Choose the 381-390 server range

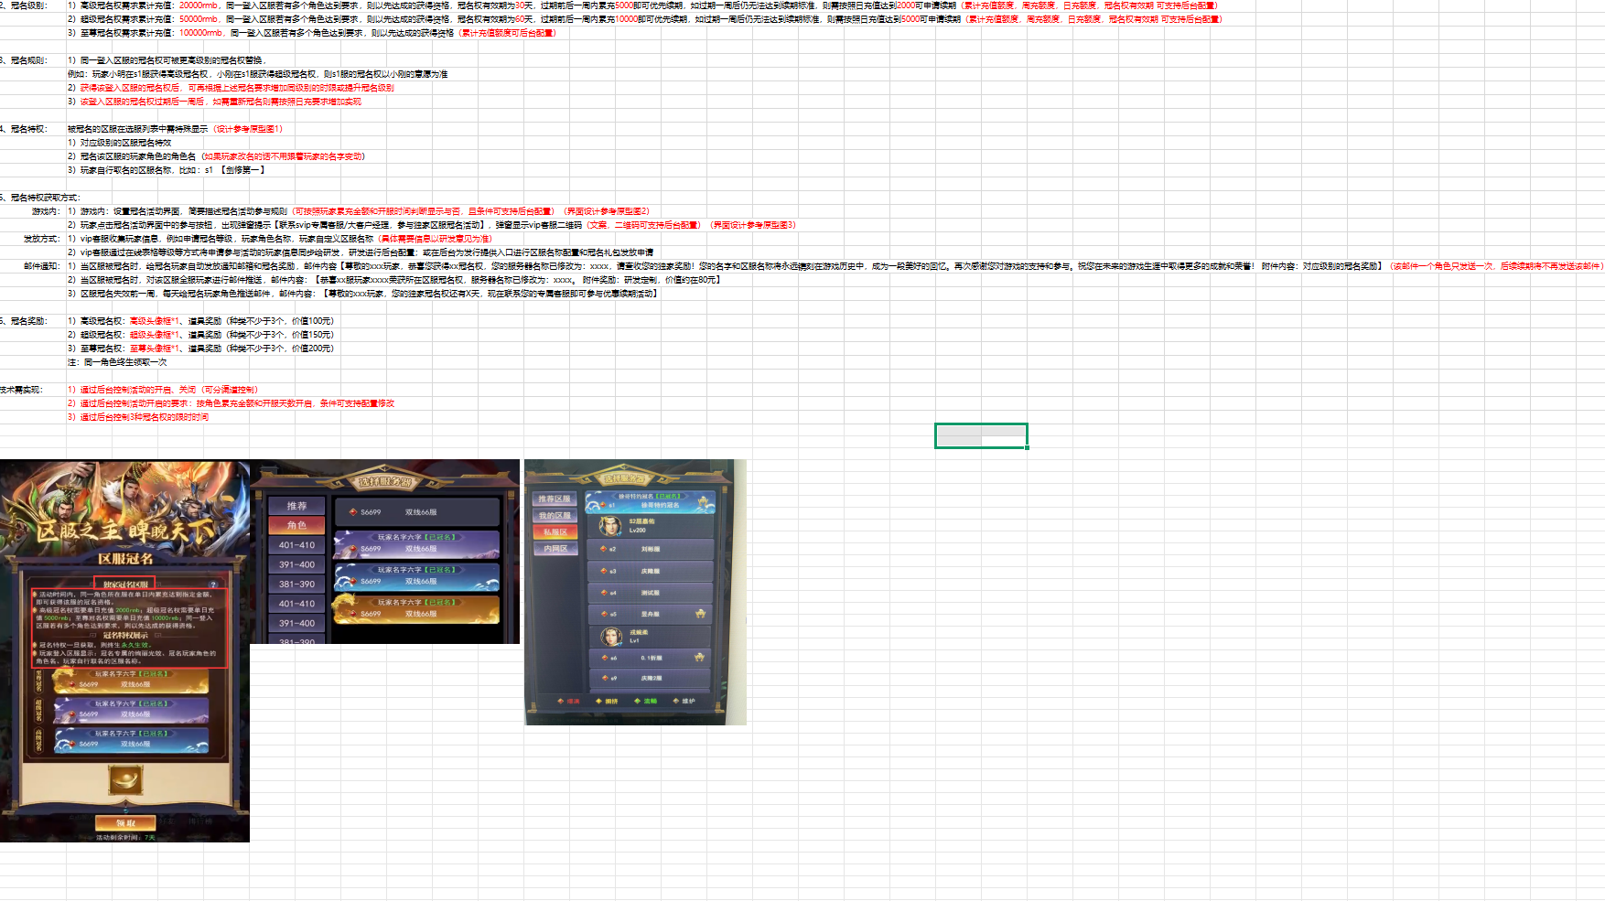pos(296,584)
